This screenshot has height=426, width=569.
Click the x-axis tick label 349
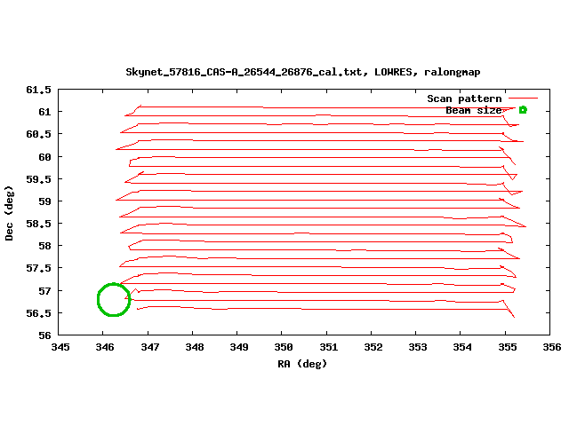coord(239,347)
